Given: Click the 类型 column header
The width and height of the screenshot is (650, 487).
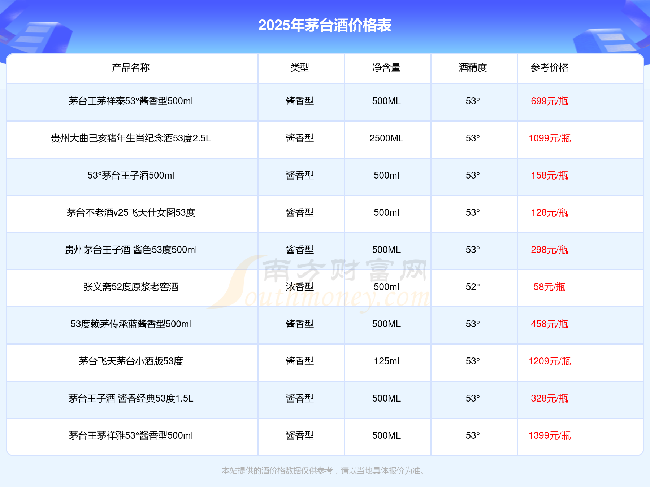Looking at the screenshot, I should click(x=300, y=67).
